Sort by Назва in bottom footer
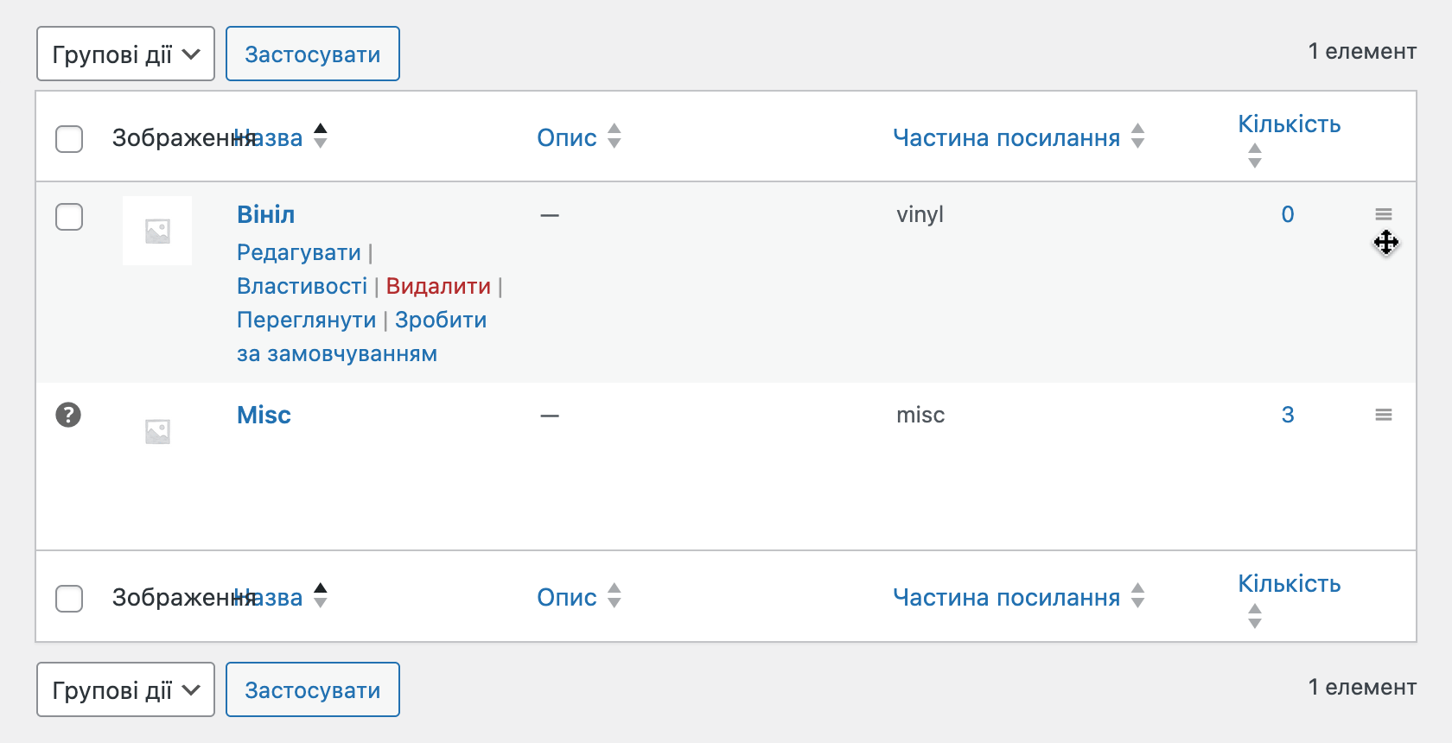Viewport: 1452px width, 743px height. (268, 598)
